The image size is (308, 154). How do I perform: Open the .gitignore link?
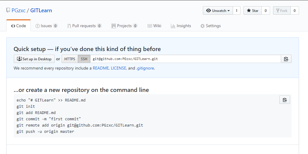click(x=145, y=68)
